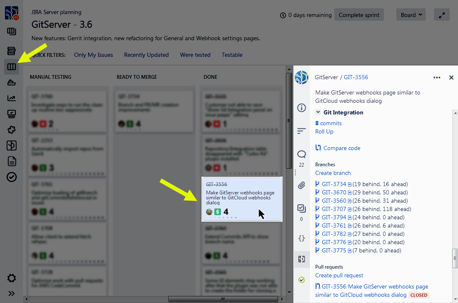The image size is (458, 303).
Task: Open project settings gear icon
Action: [x=12, y=278]
